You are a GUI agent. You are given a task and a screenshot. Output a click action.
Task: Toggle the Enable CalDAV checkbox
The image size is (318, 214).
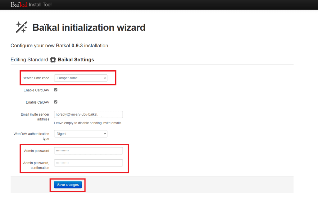tap(56, 102)
